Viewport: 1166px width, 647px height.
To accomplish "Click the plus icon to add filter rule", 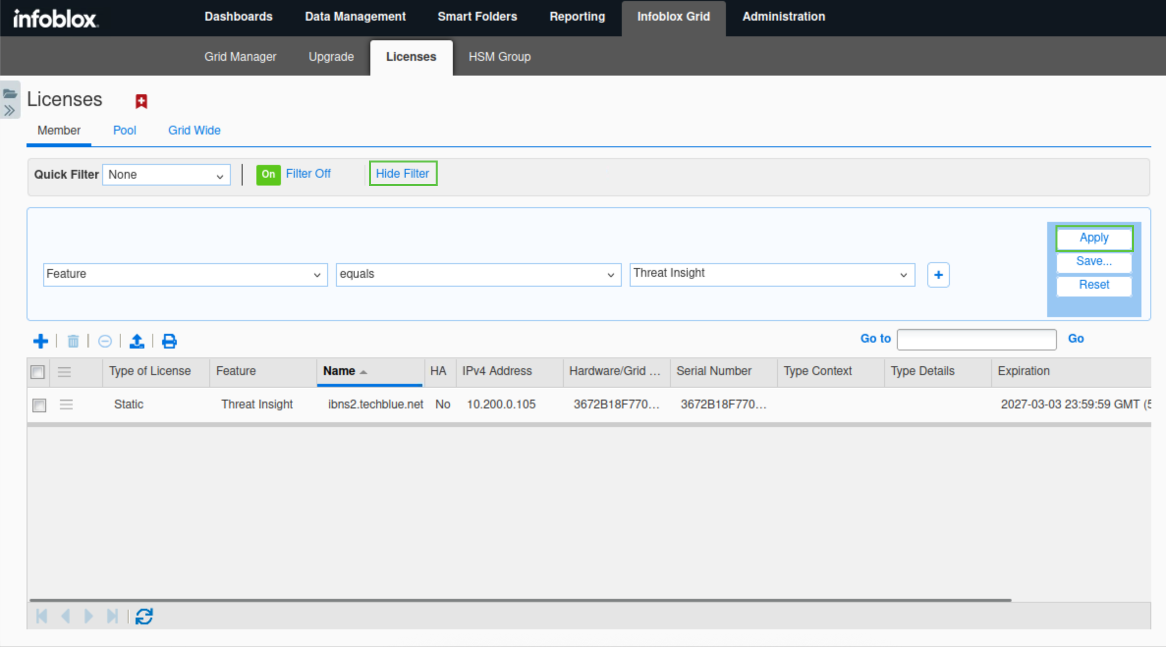I will 938,275.
